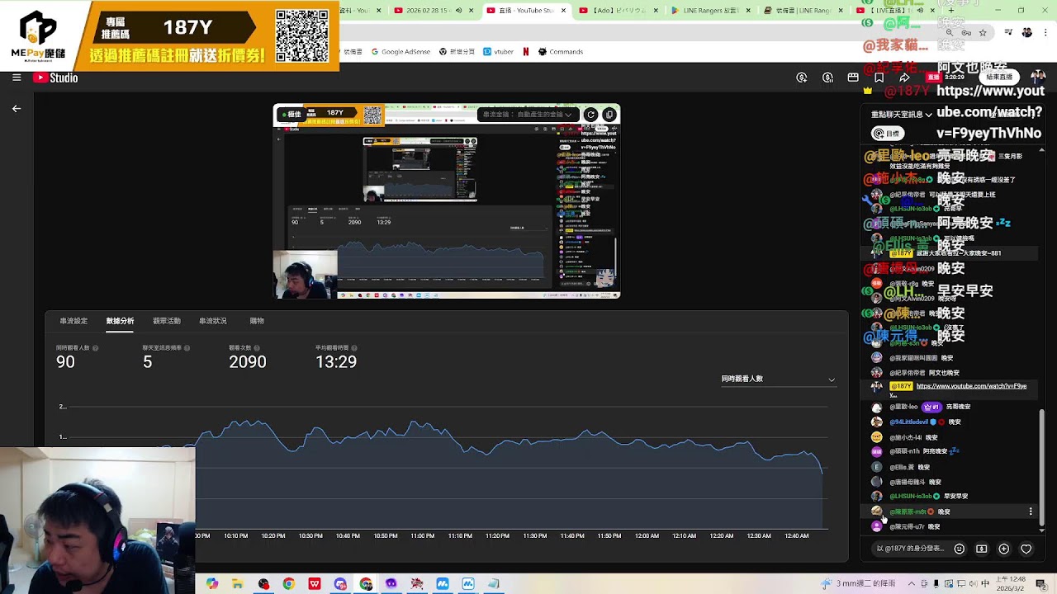Click the 12:00 AM point on chart timeline

647,535
